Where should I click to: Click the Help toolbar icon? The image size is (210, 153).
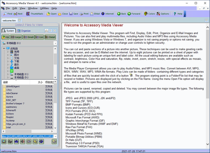coord(178,14)
